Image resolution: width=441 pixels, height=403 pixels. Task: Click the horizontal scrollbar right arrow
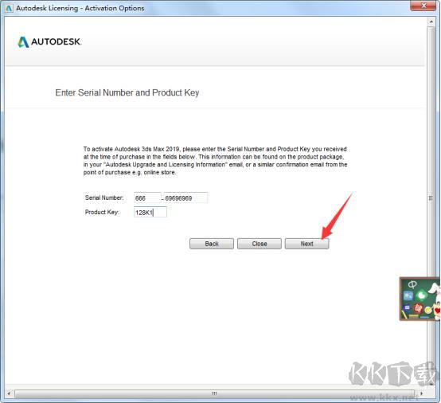421,393
